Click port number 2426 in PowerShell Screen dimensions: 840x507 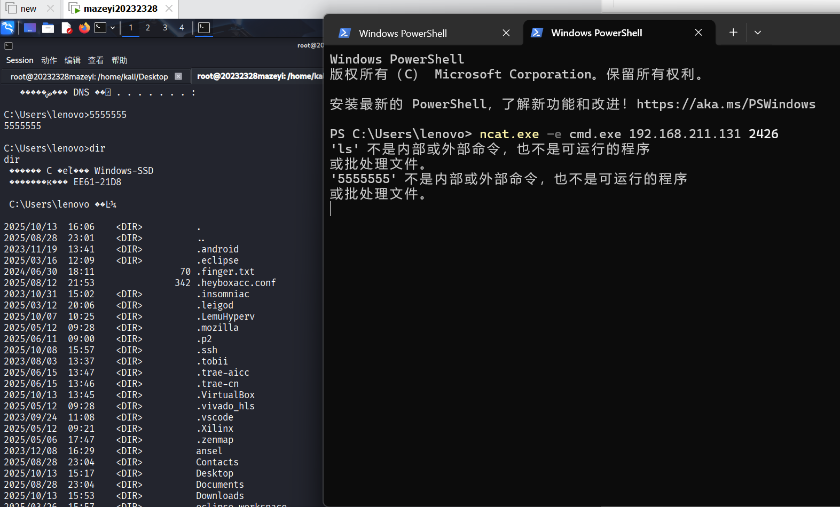click(x=763, y=134)
